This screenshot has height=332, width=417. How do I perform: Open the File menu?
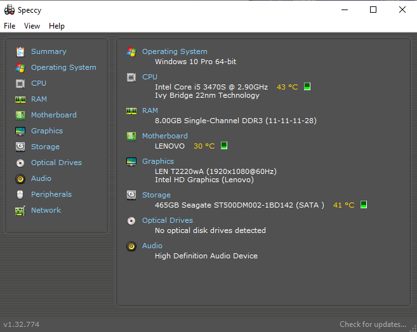pyautogui.click(x=10, y=26)
